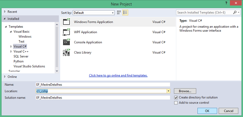Switch to small icons view
This screenshot has height=117, width=243.
pos(119,13)
